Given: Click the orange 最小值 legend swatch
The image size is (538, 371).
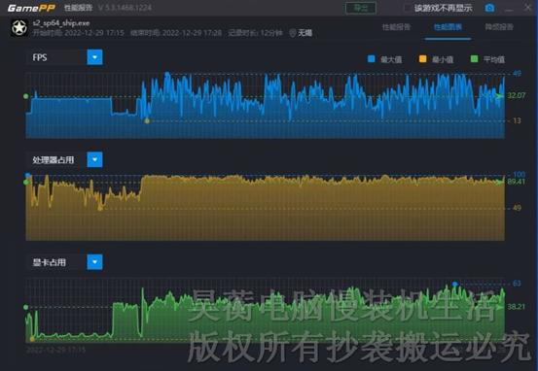Looking at the screenshot, I should pyautogui.click(x=422, y=59).
